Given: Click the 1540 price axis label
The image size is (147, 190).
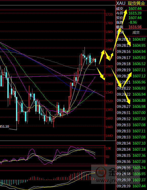Looking at the screenshot, I should pos(109,92).
